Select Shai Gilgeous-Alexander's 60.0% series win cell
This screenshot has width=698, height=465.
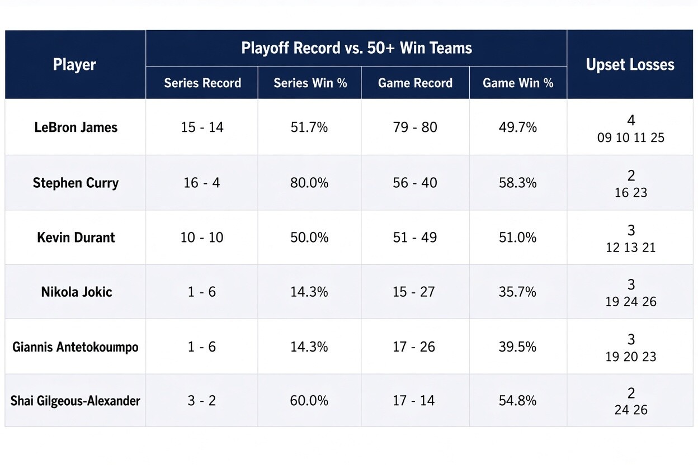pos(310,400)
